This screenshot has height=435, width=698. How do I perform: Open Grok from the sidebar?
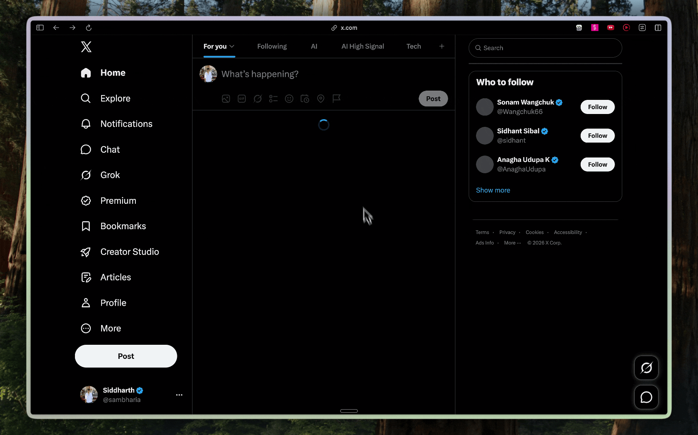100,175
